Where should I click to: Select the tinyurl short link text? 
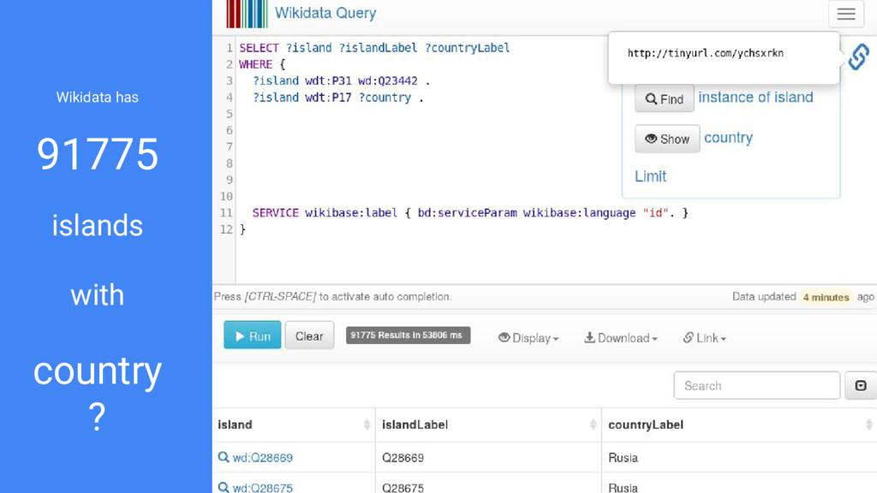[706, 53]
